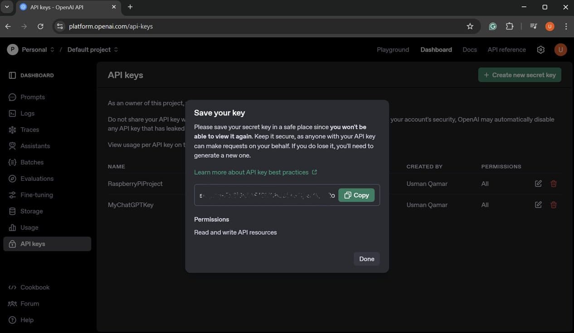
Task: Open the API reference page
Action: [506, 49]
